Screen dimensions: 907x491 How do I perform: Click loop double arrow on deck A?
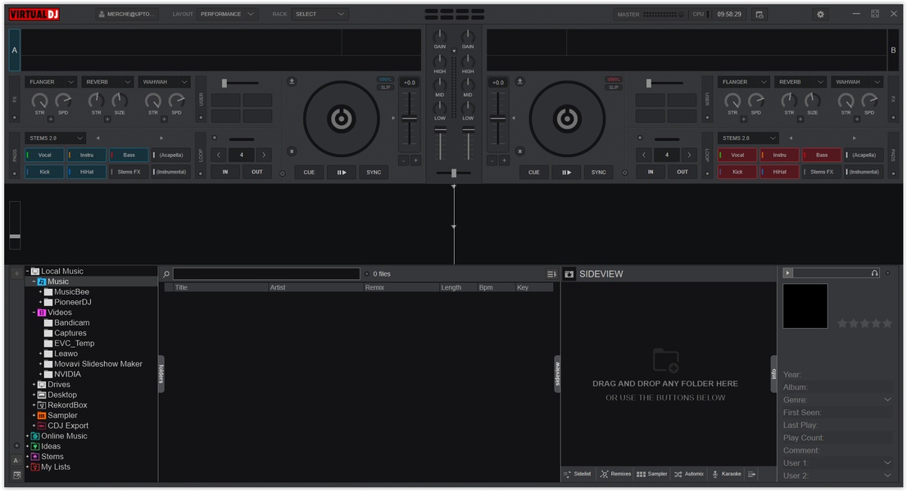click(x=264, y=155)
